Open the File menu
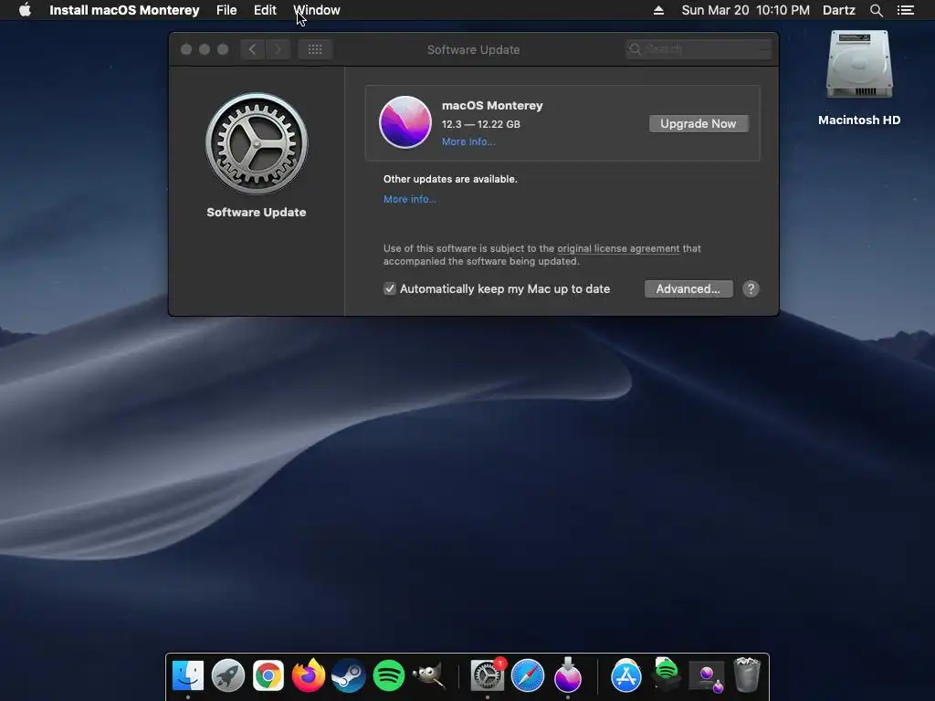This screenshot has width=935, height=701. pos(226,10)
